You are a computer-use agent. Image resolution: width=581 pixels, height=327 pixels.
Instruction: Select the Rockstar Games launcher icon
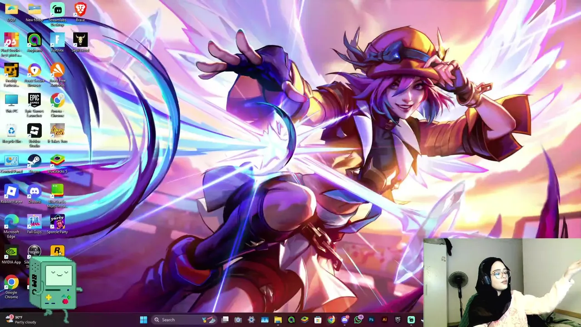tap(57, 251)
